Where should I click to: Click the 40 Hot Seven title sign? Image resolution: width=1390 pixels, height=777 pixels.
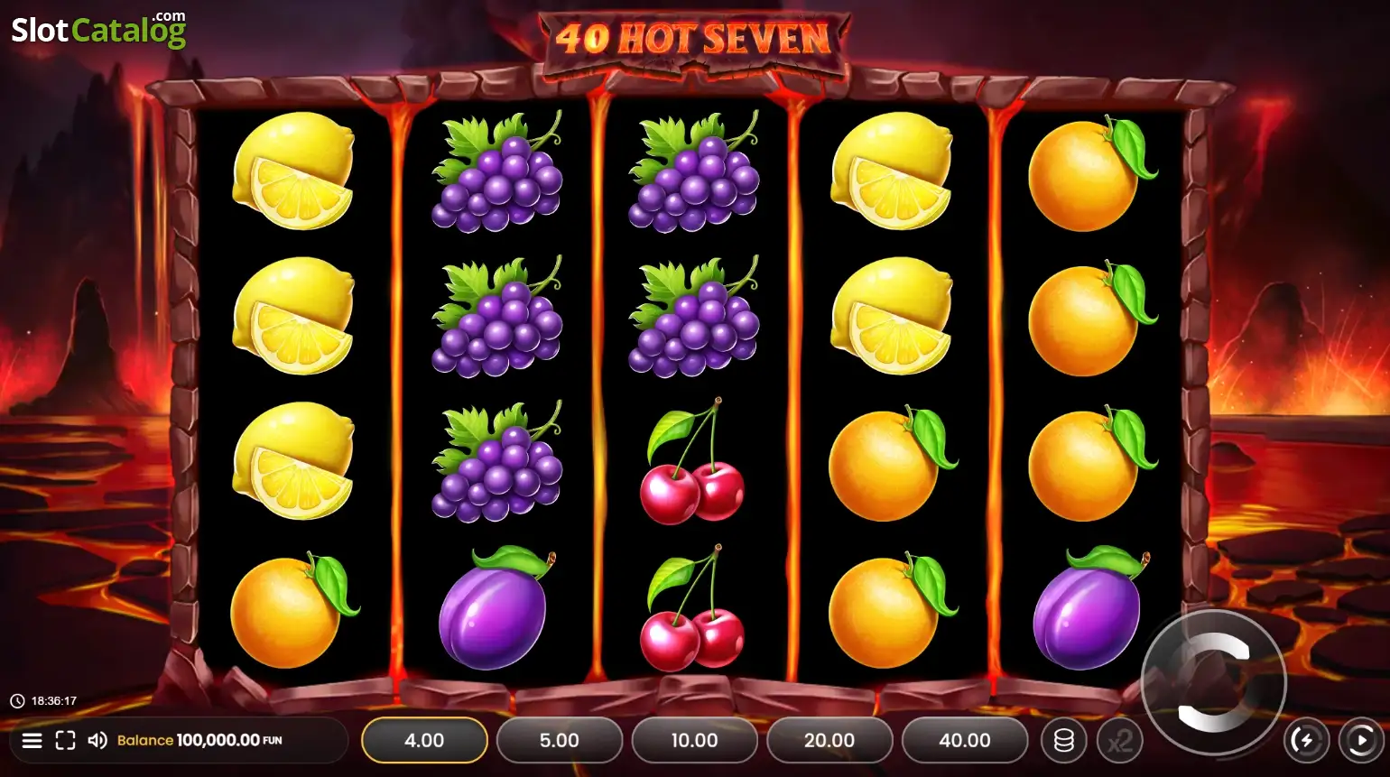pos(693,41)
